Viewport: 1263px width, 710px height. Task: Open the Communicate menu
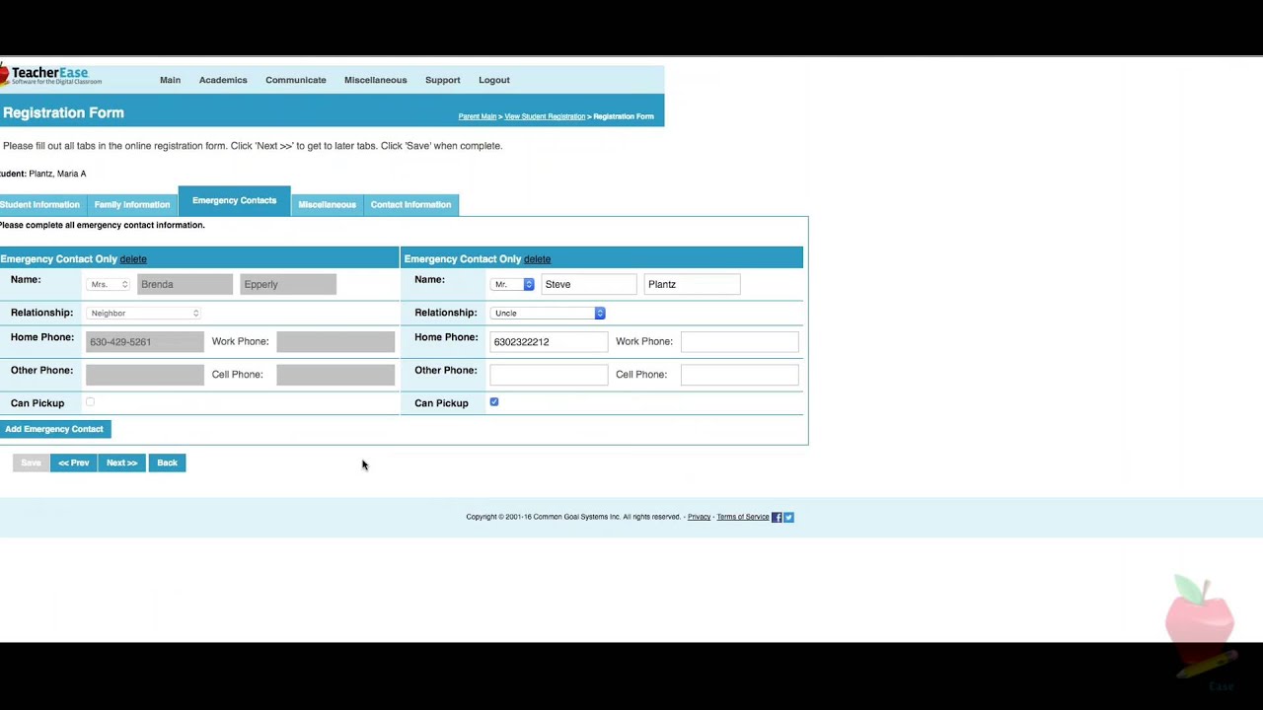pos(296,80)
